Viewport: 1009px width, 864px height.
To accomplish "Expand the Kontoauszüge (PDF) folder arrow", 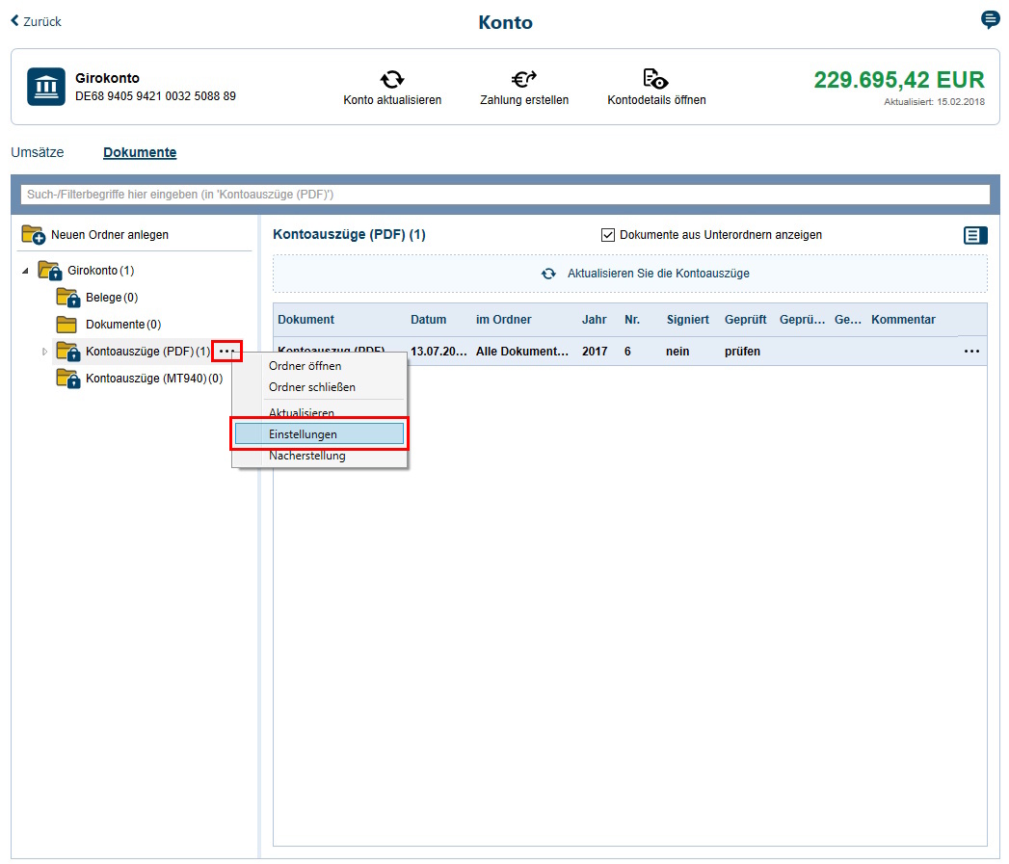I will [x=44, y=352].
